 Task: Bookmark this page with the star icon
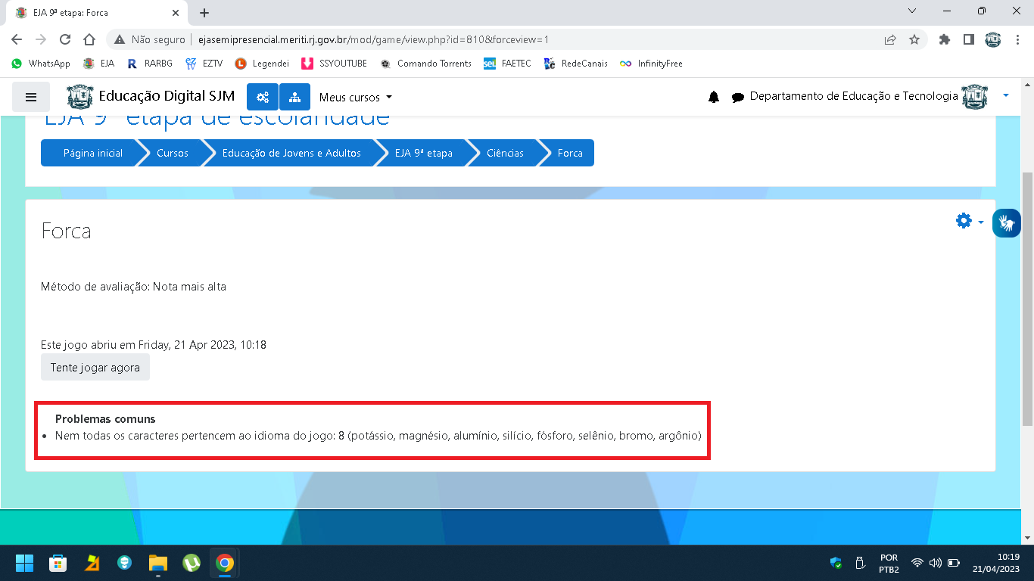pos(914,39)
